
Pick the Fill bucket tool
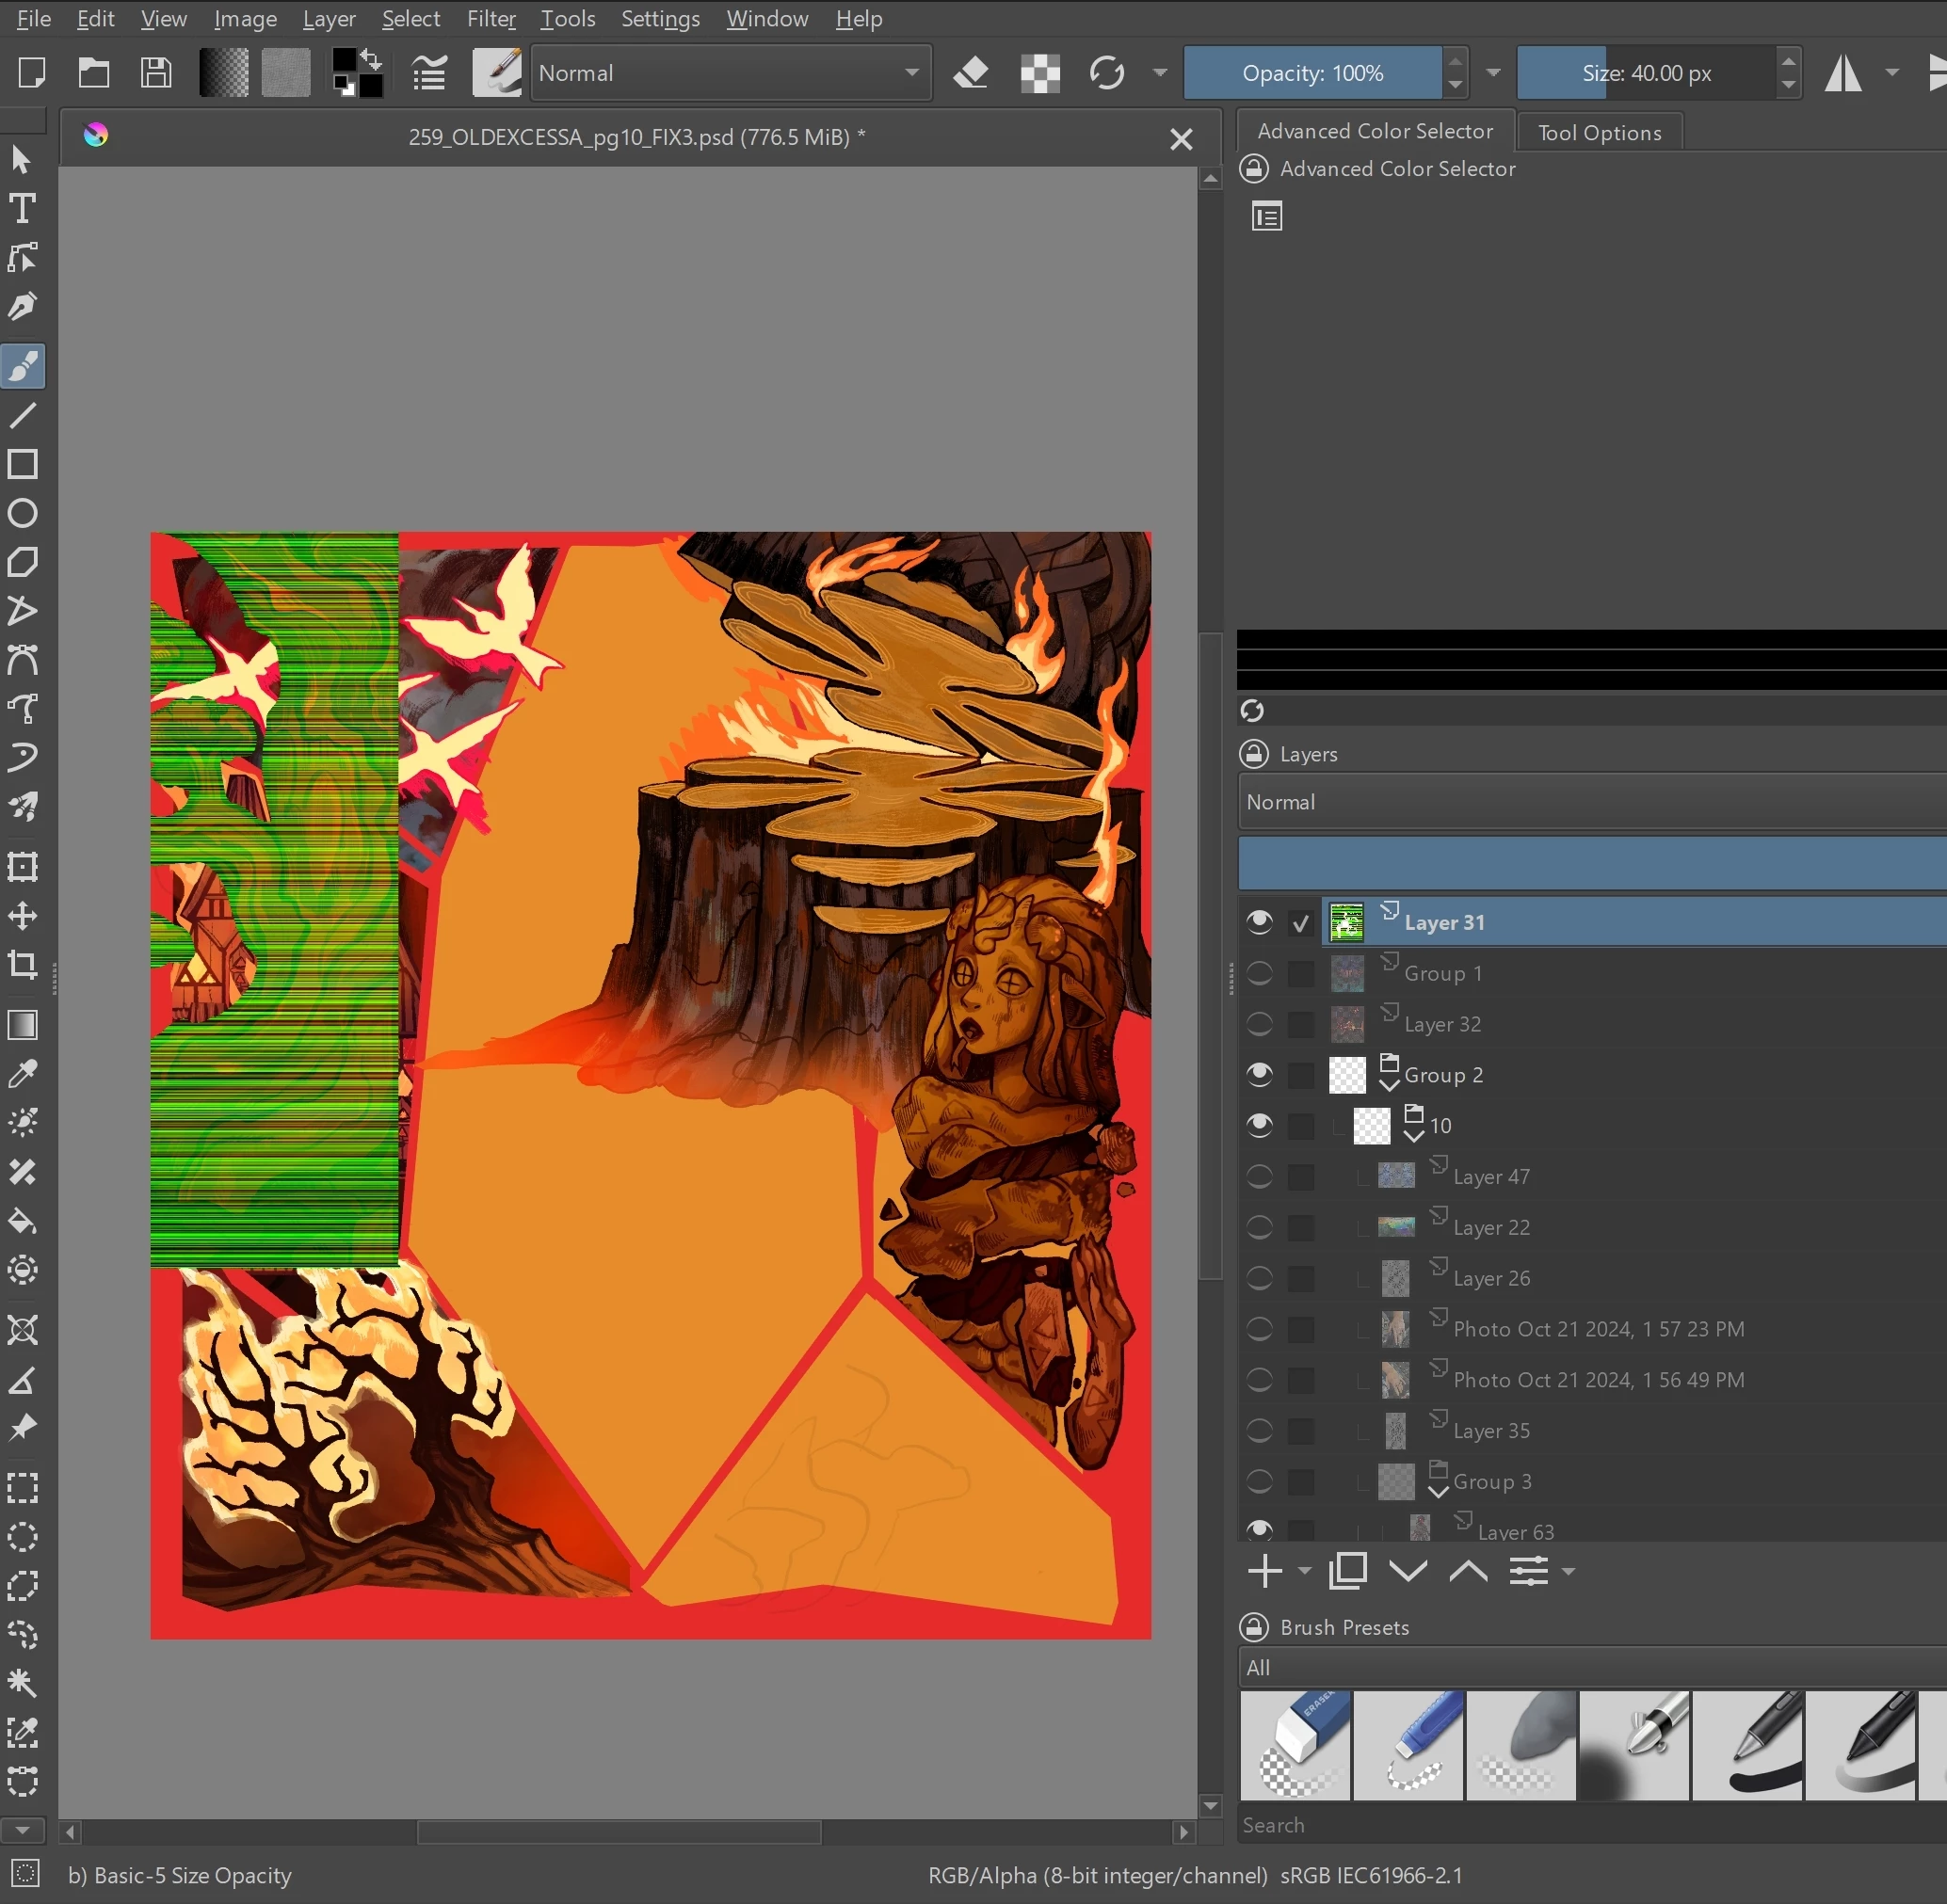pos(22,1221)
